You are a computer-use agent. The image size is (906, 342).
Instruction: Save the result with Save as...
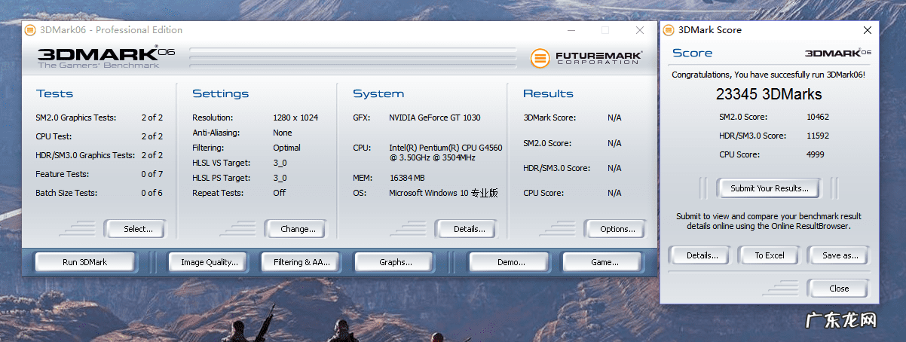click(x=840, y=255)
